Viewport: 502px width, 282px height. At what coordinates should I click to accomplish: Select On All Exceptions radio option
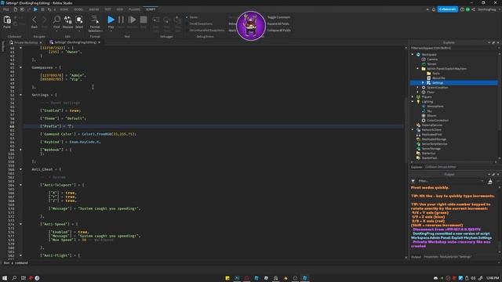187,23
